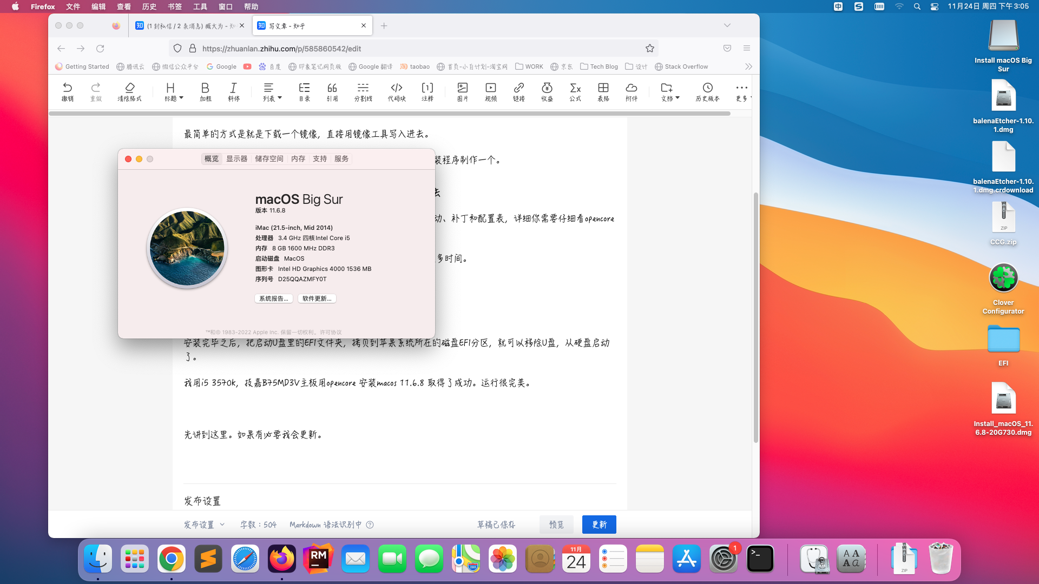This screenshot has width=1039, height=584.
Task: Expand 发布设置 dropdown in bottom bar
Action: click(204, 525)
